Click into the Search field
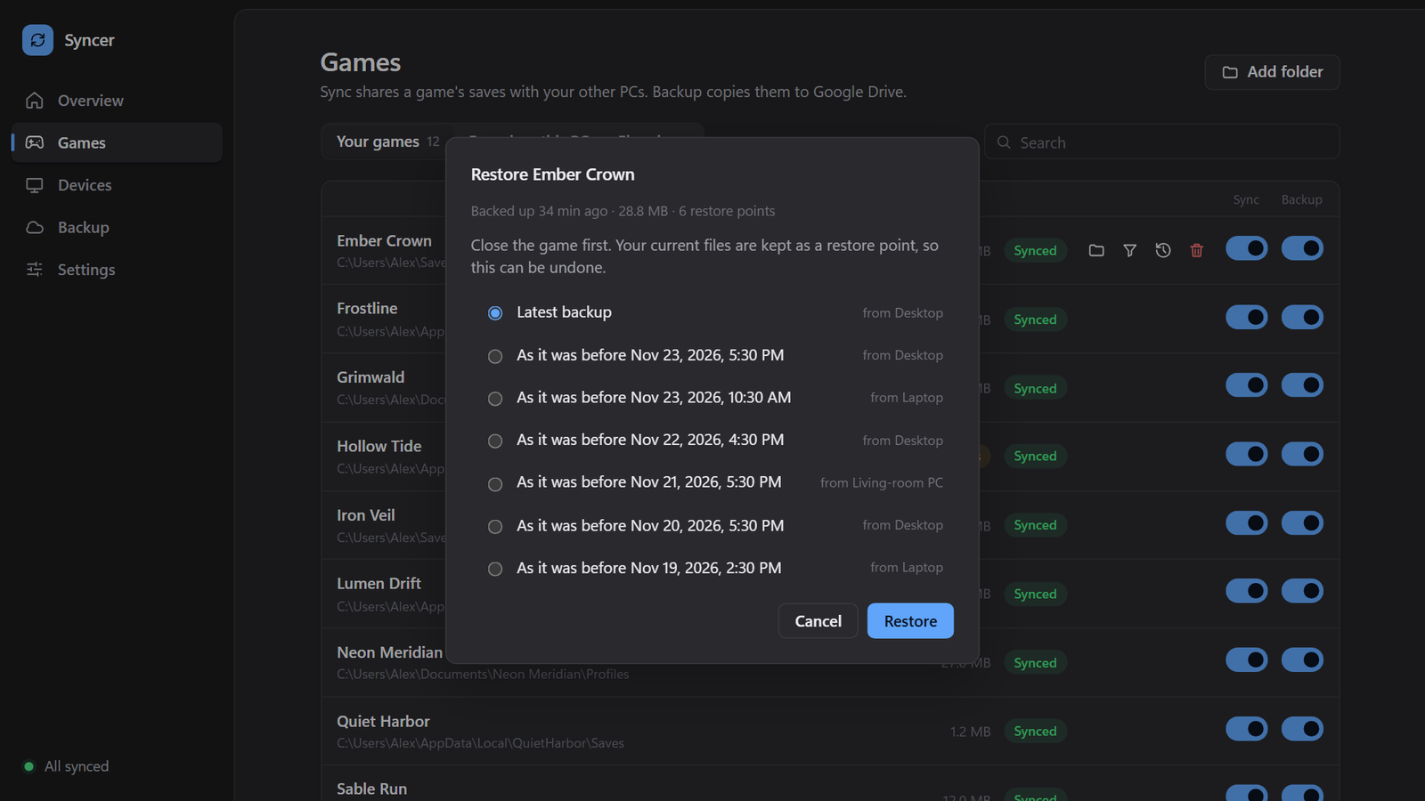This screenshot has height=801, width=1425. 1161,142
